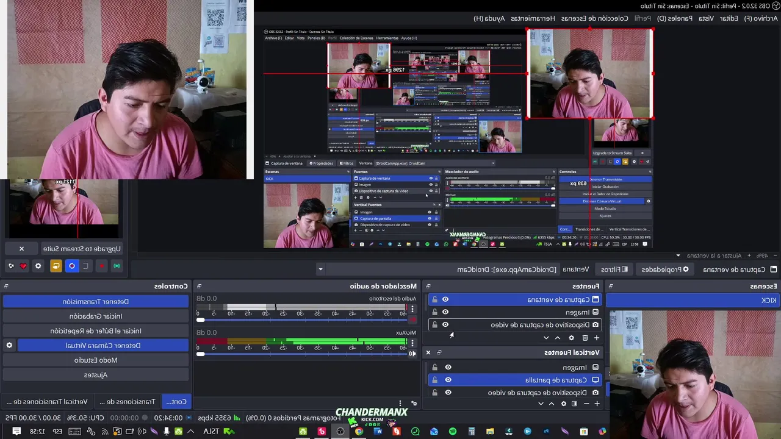Switch to the Transiciones de ... tab
Screen dimensions: 781x439
coord(128,401)
